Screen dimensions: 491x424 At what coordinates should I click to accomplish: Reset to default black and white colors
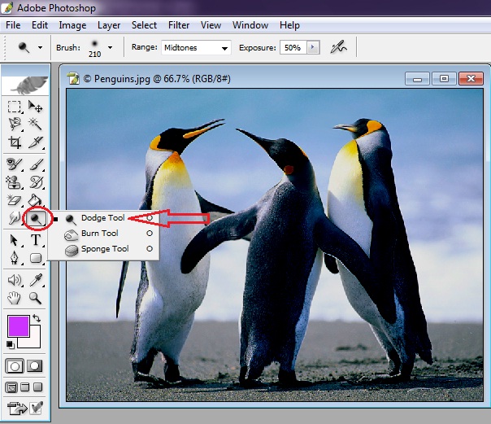click(11, 344)
